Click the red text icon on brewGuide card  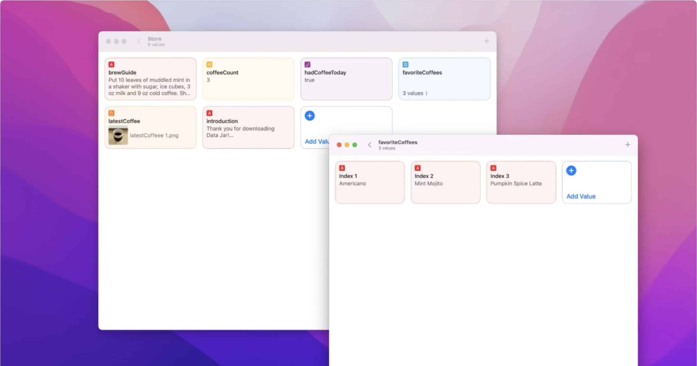click(111, 64)
